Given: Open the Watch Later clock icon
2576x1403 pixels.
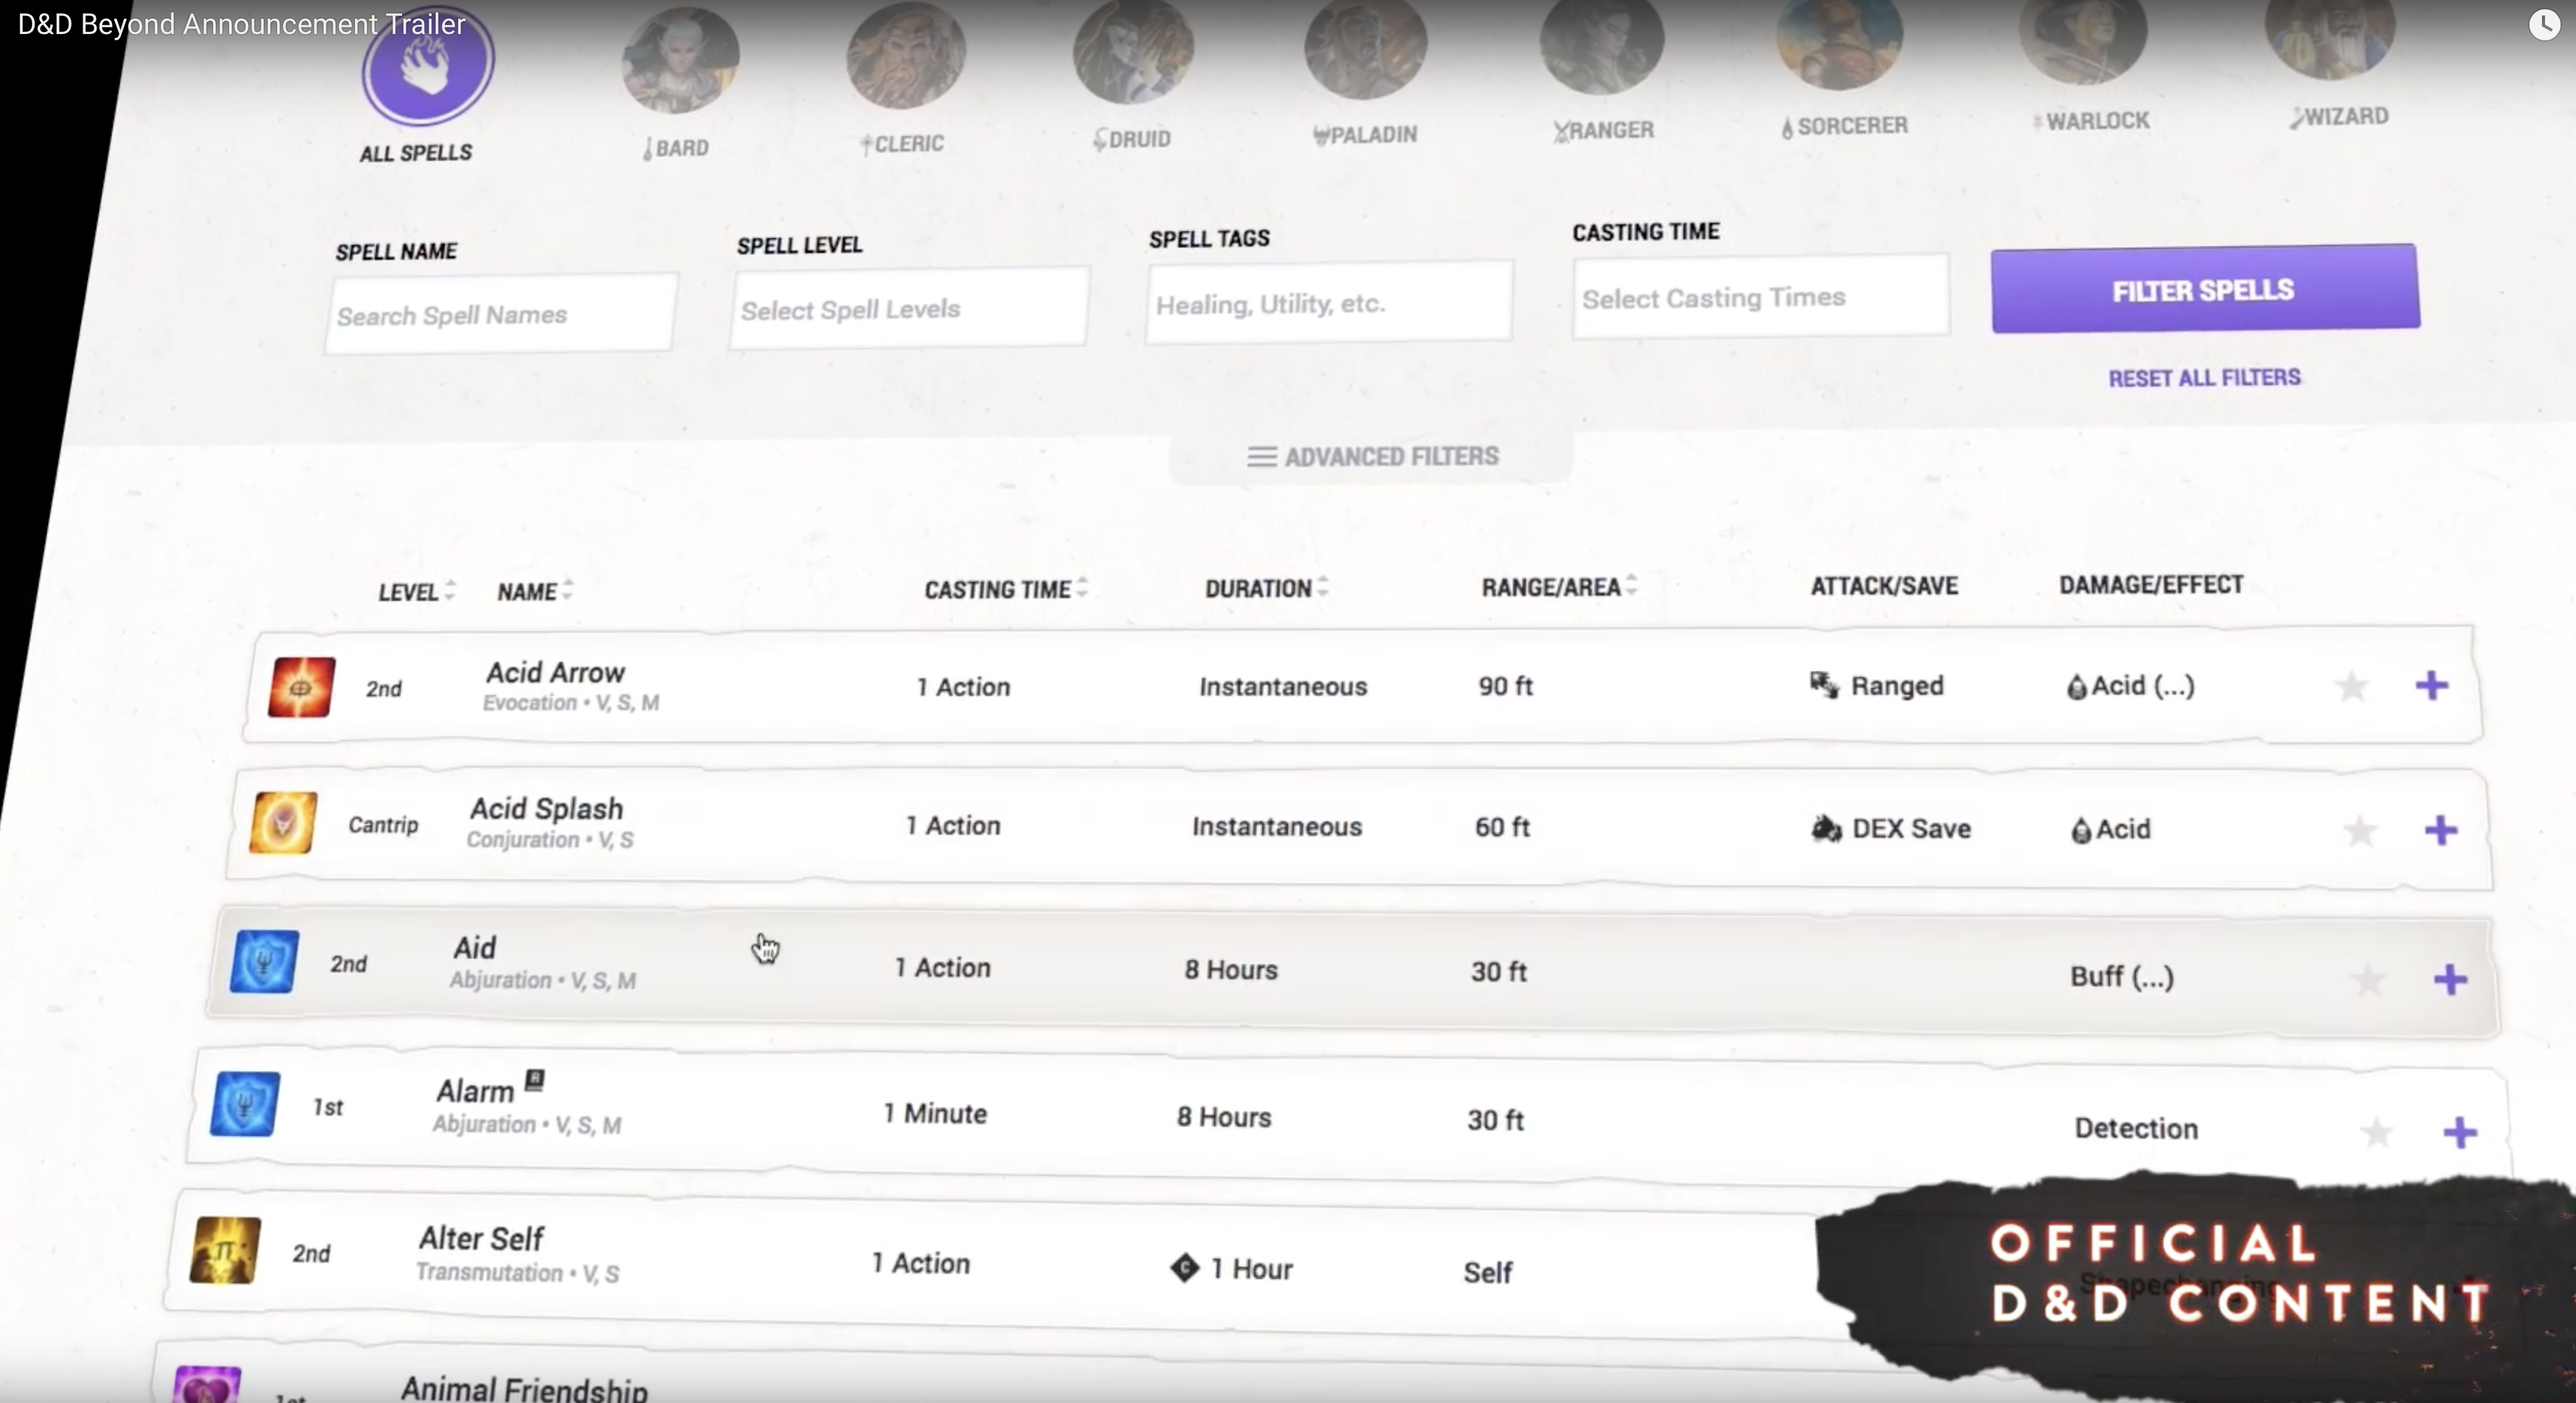Looking at the screenshot, I should click(x=2544, y=24).
